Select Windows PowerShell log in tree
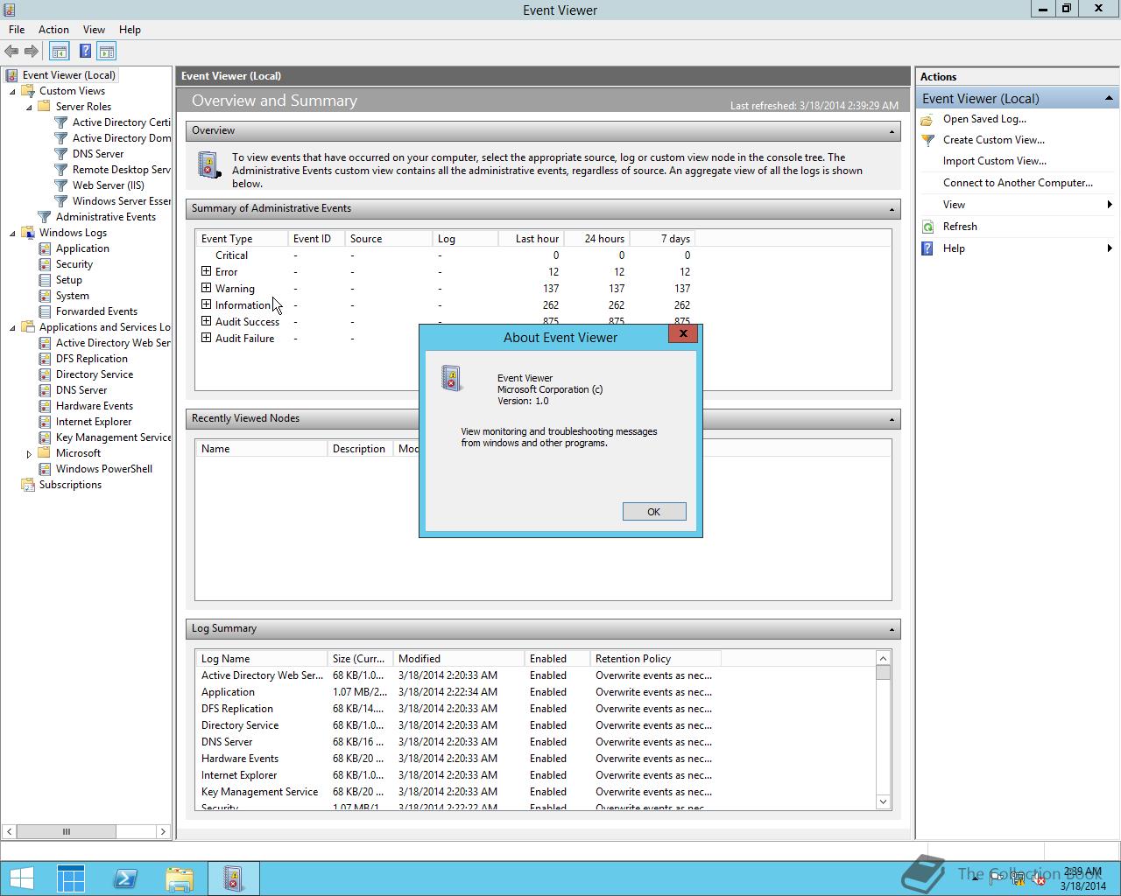Screen dimensions: 1121x896 [103, 469]
